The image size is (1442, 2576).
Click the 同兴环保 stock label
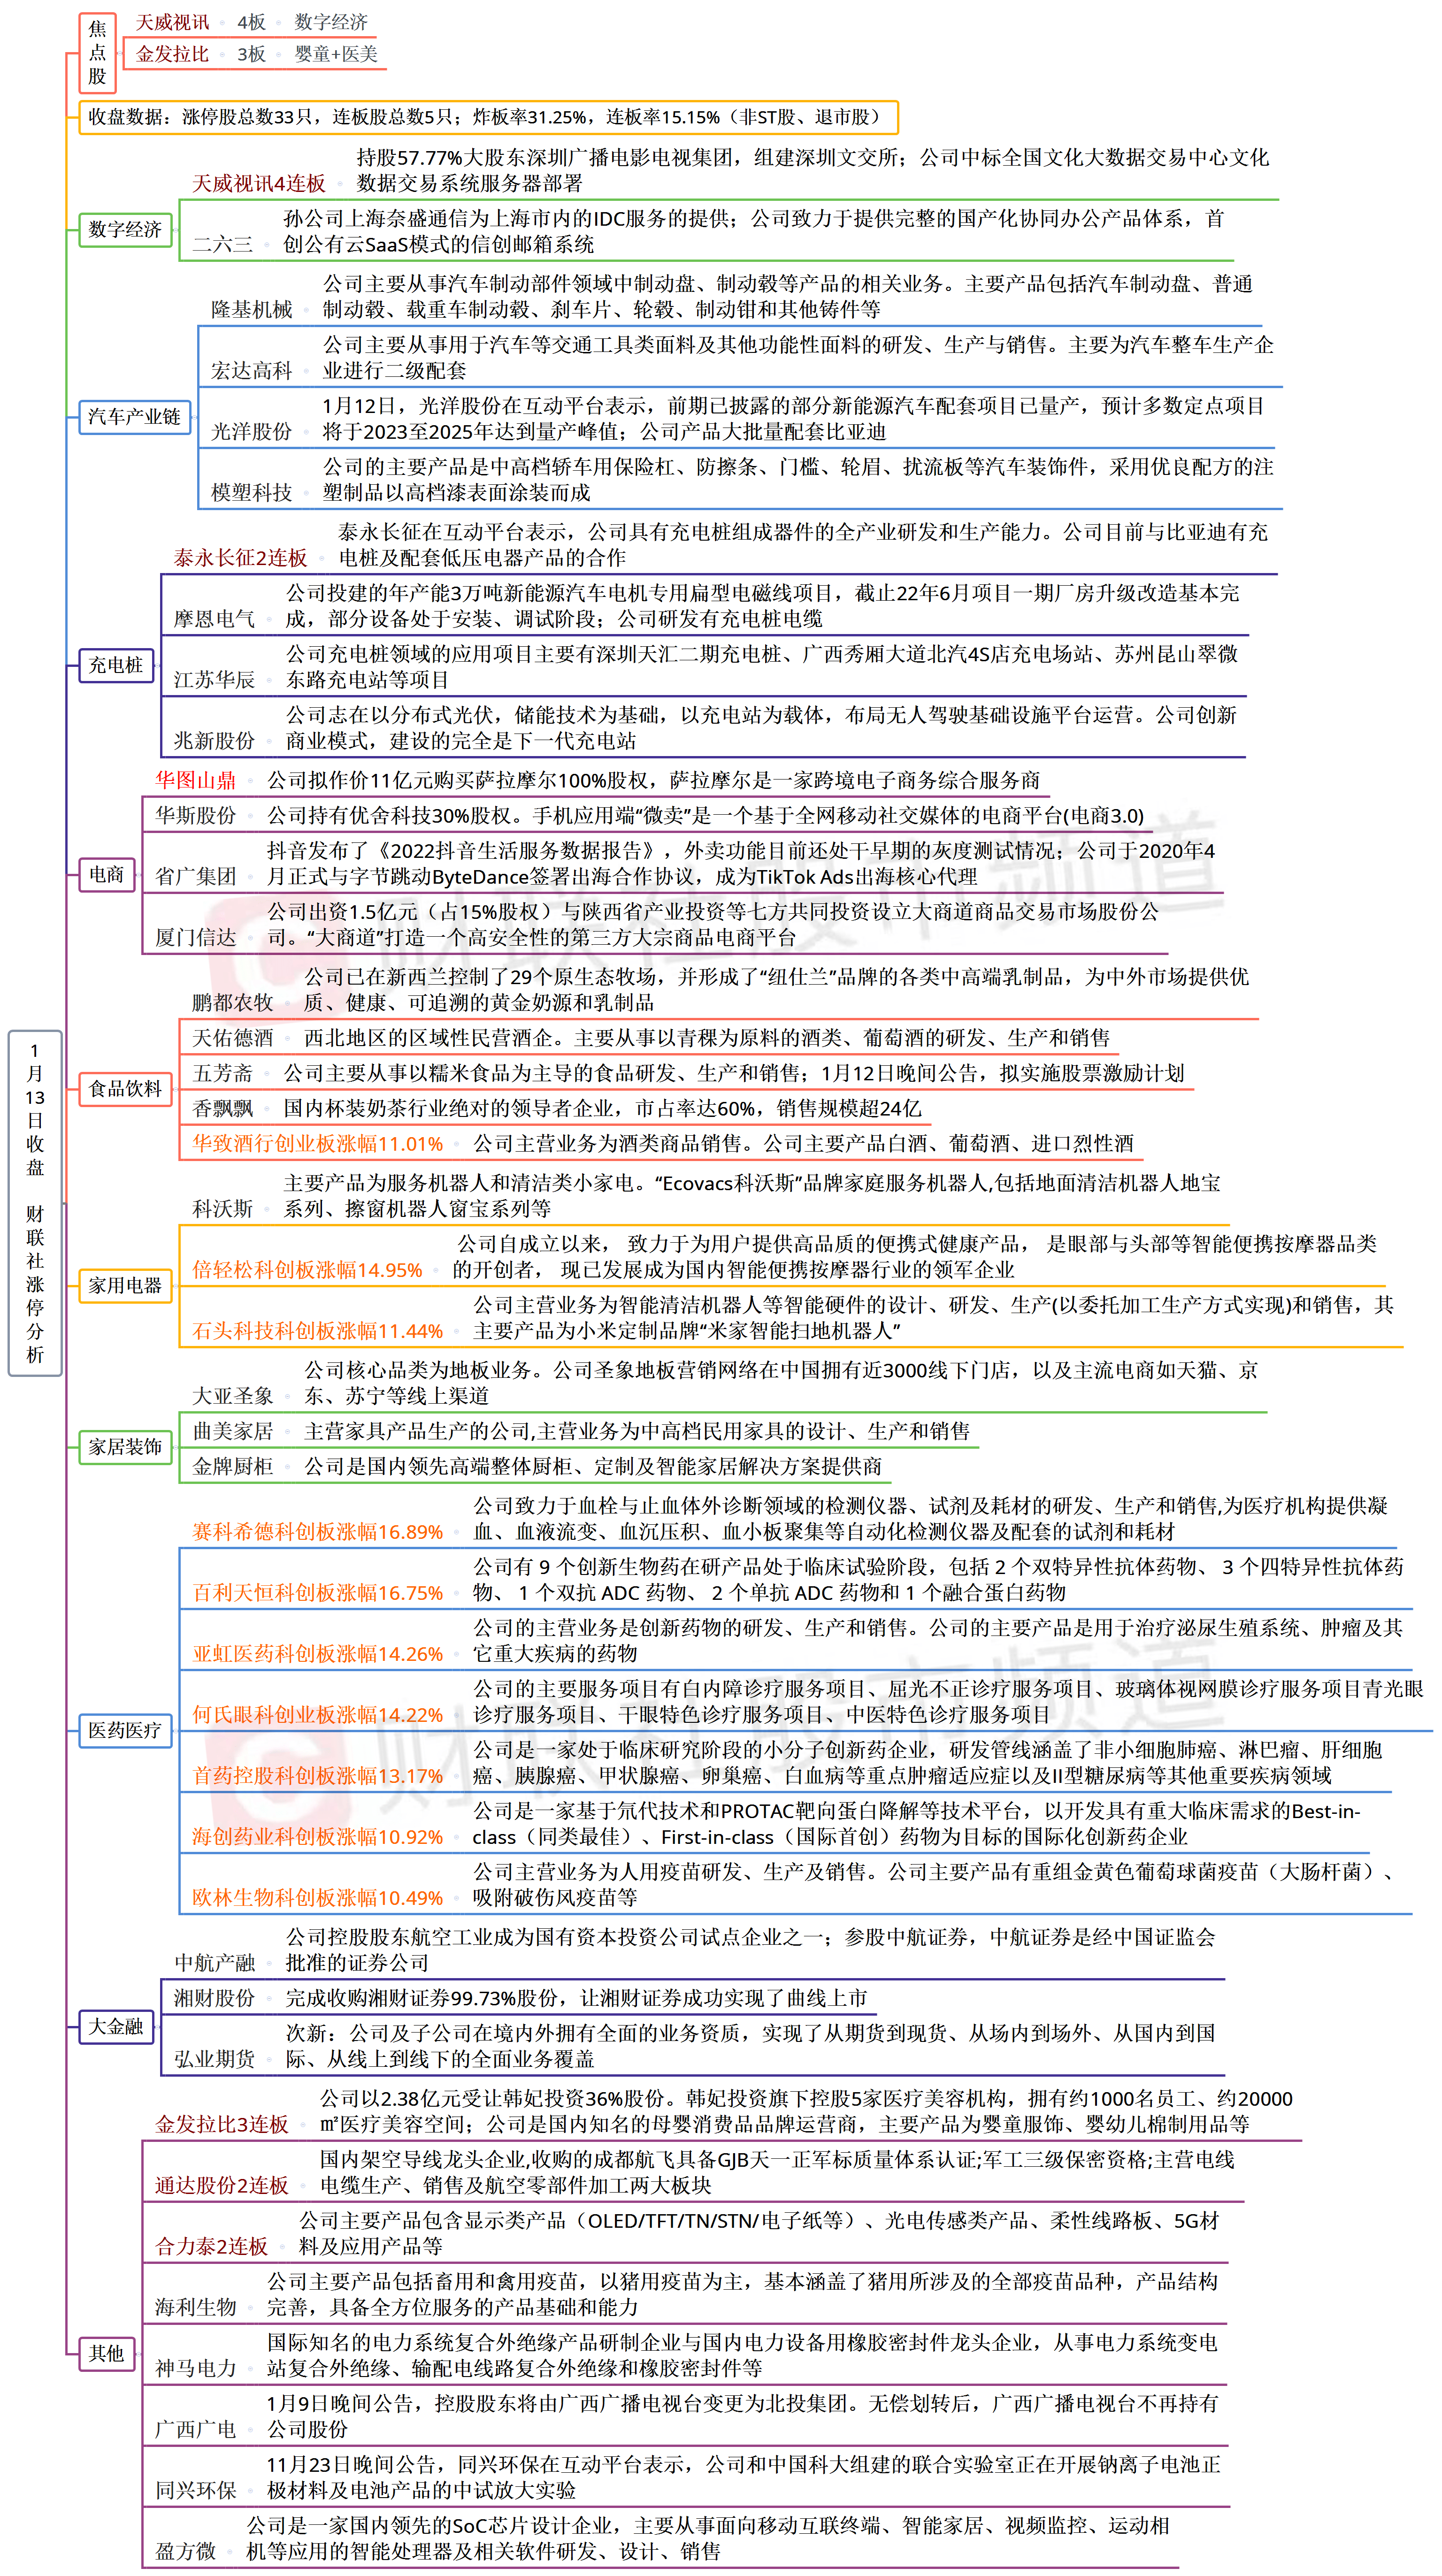tap(196, 2490)
